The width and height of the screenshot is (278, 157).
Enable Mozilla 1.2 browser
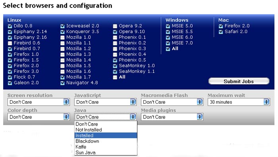pyautogui.click(x=62, y=49)
